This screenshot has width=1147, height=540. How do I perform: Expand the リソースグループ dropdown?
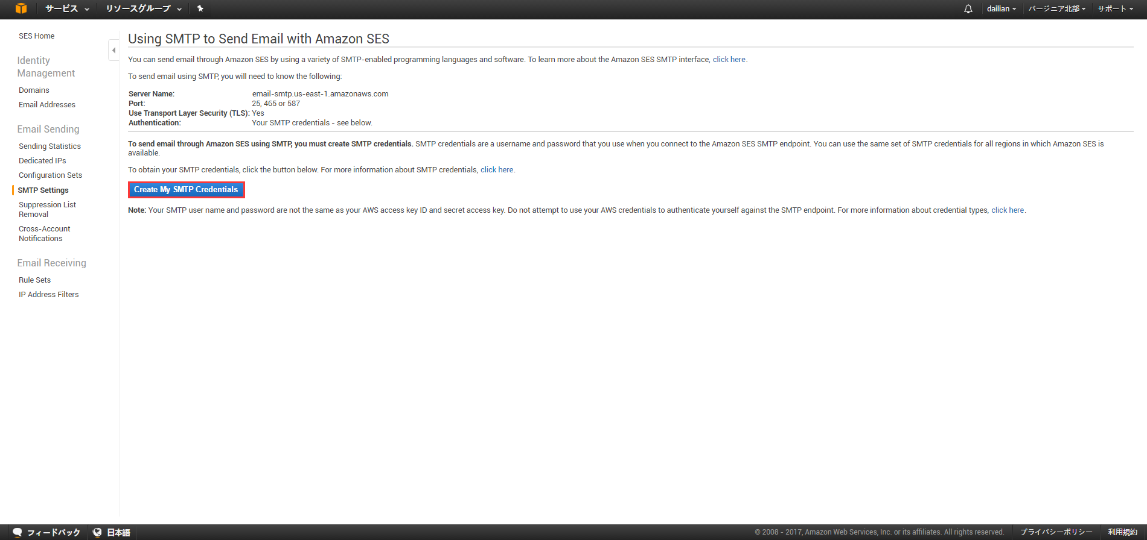pyautogui.click(x=143, y=8)
